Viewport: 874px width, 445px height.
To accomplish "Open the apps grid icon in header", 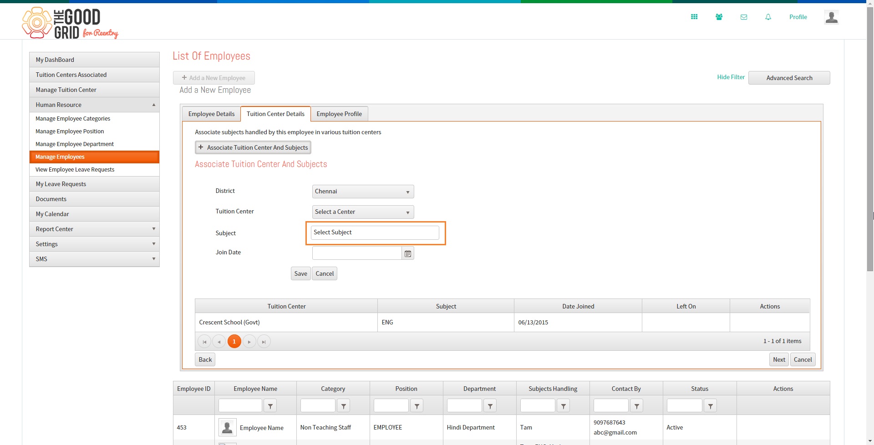I will pos(694,17).
